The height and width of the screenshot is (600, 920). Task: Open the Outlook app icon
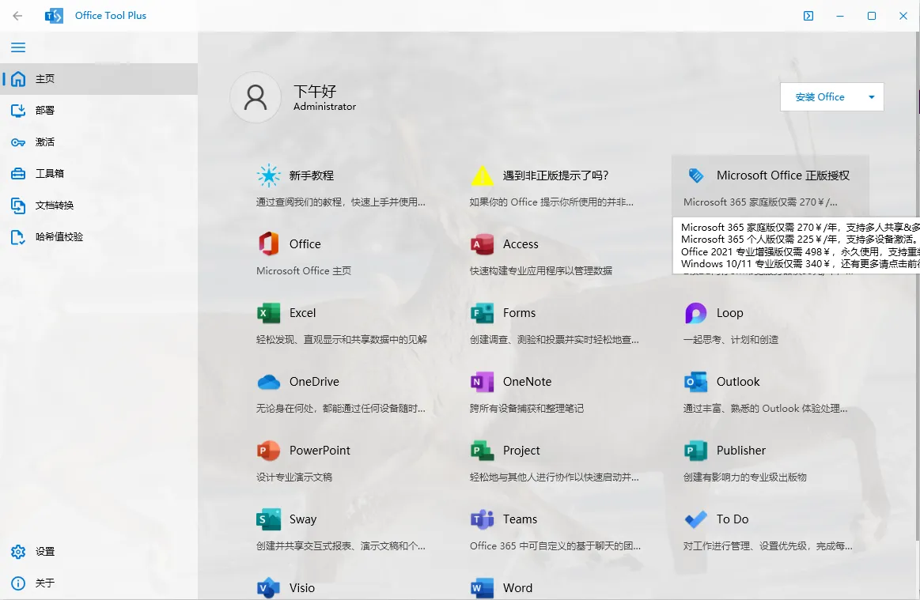tap(695, 382)
